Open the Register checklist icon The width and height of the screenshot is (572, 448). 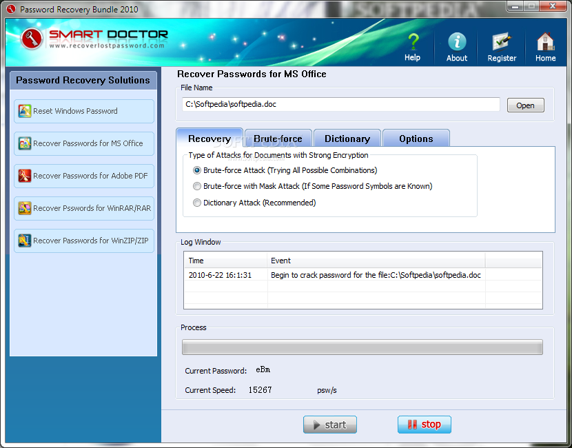(502, 41)
